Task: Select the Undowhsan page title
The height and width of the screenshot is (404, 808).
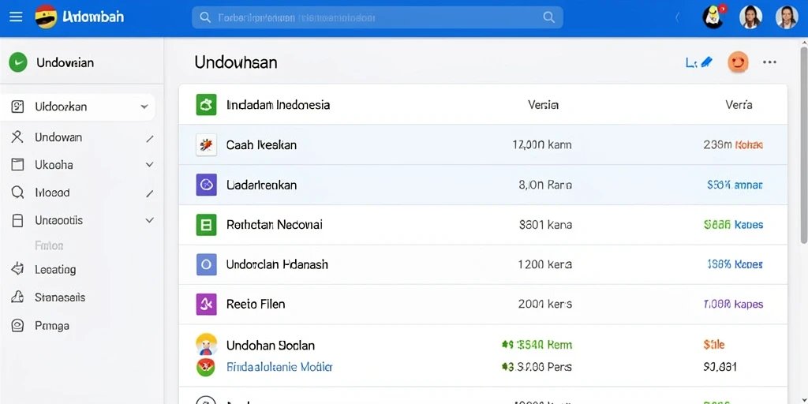Action: [x=235, y=62]
